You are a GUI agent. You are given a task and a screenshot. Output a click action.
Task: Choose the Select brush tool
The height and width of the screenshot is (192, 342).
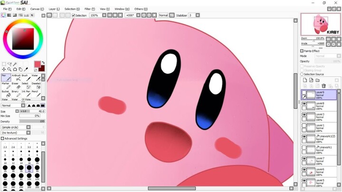click(x=26, y=86)
